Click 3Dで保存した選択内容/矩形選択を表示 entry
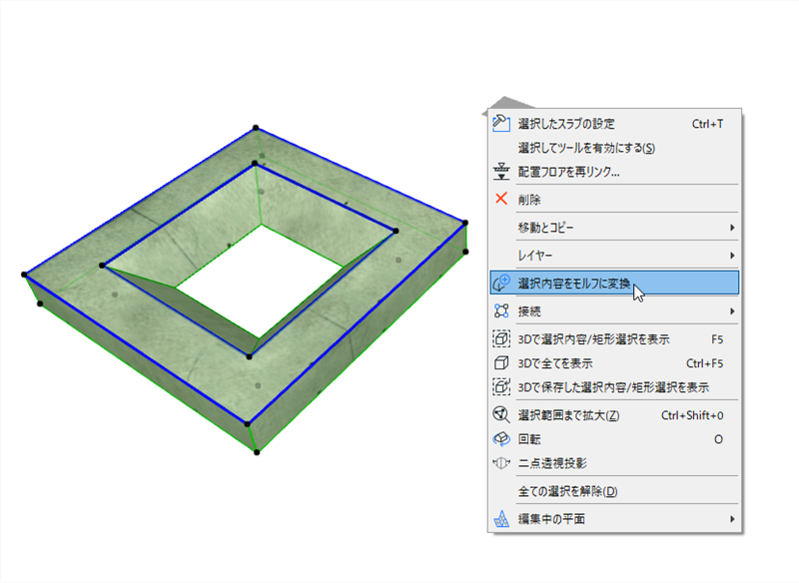 tap(614, 387)
